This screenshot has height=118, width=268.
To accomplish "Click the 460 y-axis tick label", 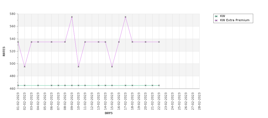I will tap(13, 89).
